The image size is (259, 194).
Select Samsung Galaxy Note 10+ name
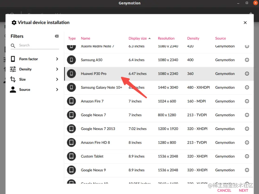point(101,87)
